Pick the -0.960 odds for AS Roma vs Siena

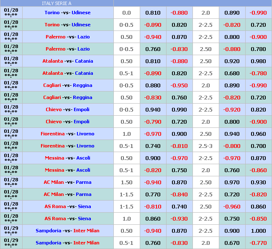232,206
